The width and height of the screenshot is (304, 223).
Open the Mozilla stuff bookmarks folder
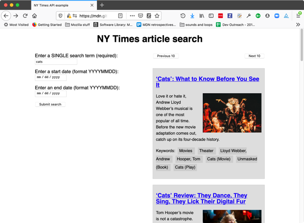pyautogui.click(x=77, y=25)
